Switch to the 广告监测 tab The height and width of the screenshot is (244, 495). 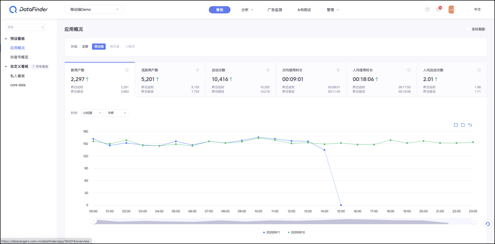coord(275,10)
